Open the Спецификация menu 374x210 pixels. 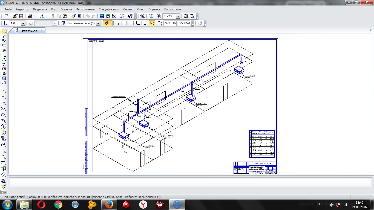[x=109, y=9]
